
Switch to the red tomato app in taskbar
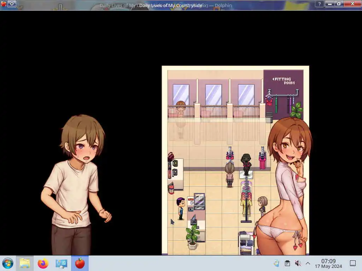coord(80,263)
